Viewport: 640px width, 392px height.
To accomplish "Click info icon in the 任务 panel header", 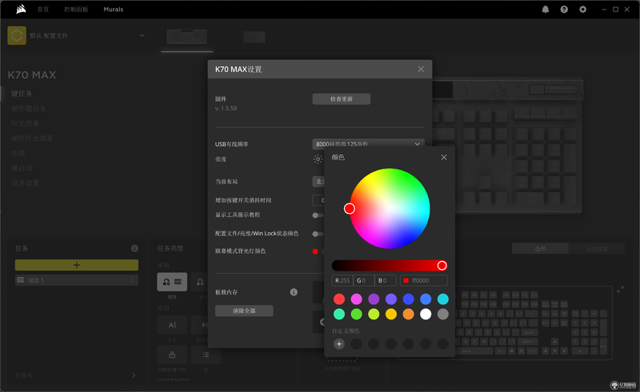I will pos(134,248).
